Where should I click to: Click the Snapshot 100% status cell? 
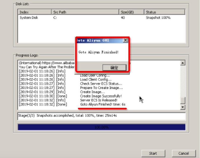tap(158, 18)
